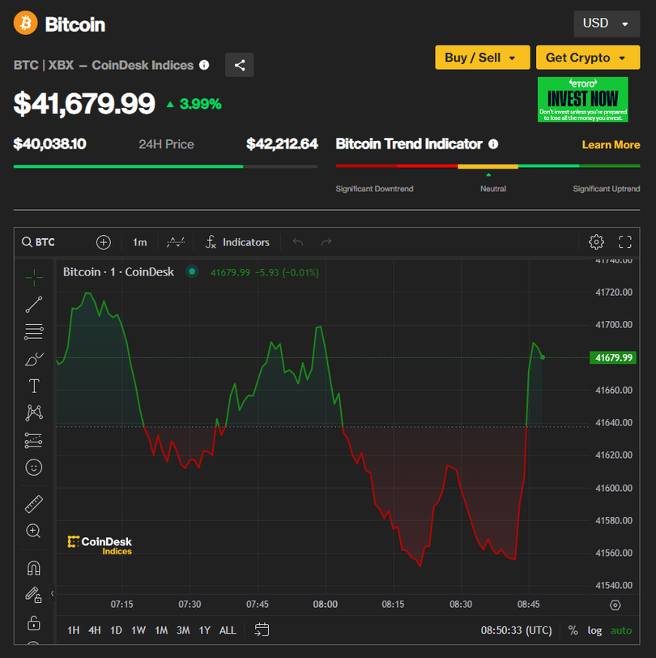656x658 pixels.
Task: Toggle log scale on chart
Action: point(594,630)
